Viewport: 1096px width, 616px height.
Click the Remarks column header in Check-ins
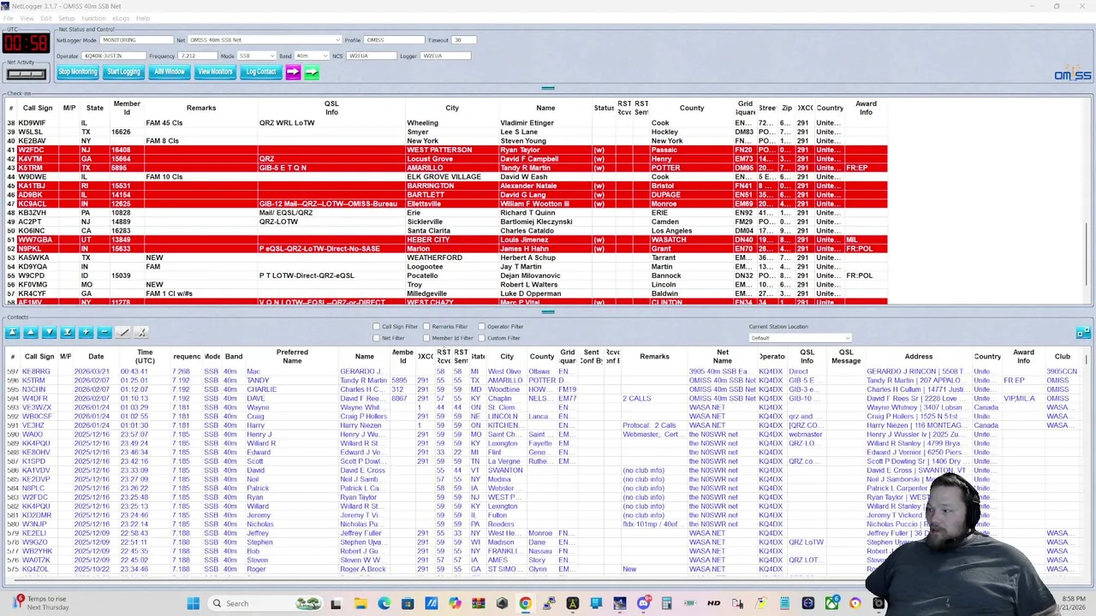[201, 108]
